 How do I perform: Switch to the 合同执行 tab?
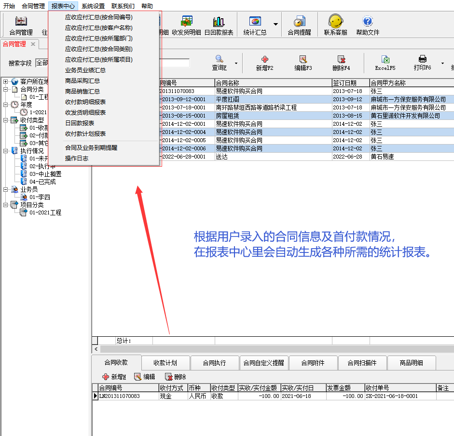pyautogui.click(x=215, y=363)
